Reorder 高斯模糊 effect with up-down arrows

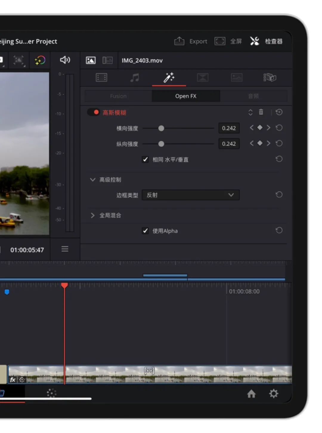pyautogui.click(x=250, y=112)
